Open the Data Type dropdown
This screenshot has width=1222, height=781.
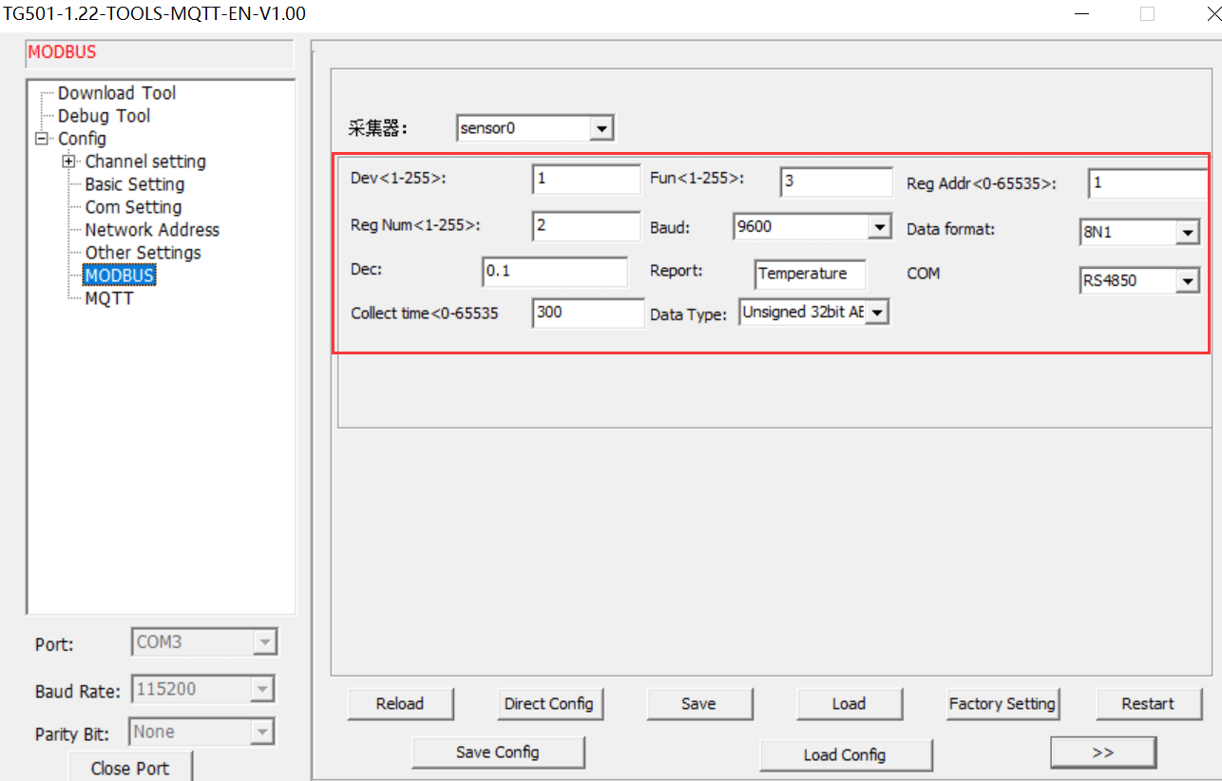[877, 312]
